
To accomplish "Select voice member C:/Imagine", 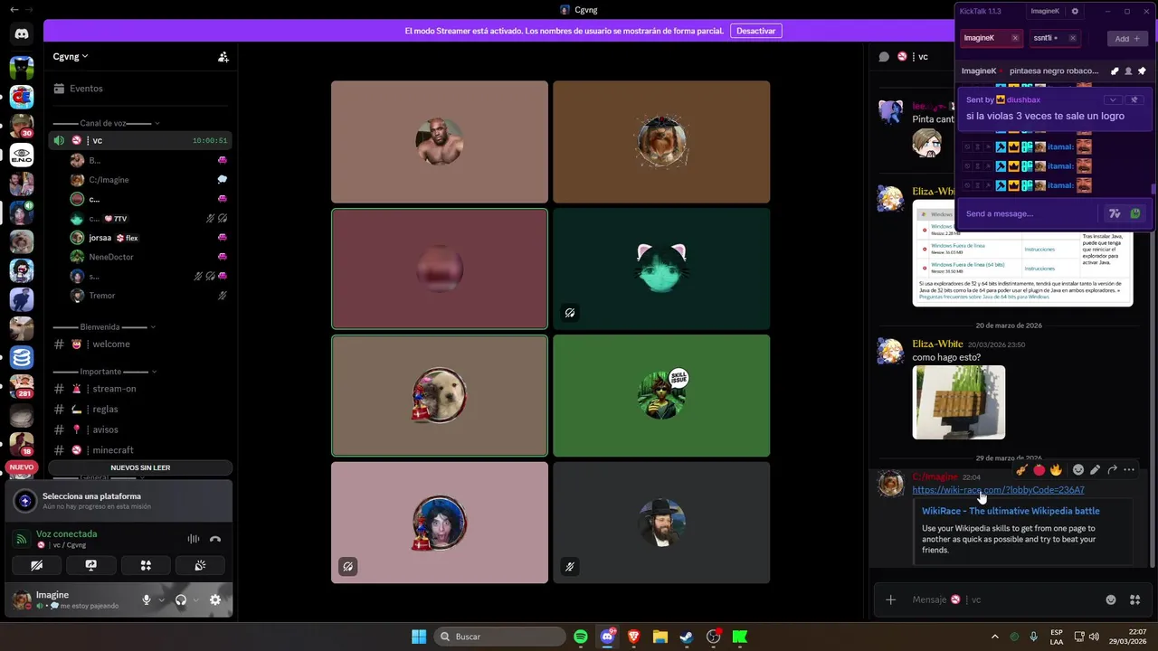I will point(147,180).
